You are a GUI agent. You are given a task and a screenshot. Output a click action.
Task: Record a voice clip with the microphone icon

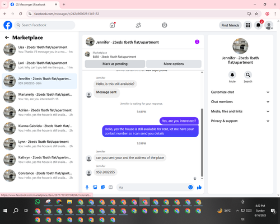pyautogui.click(x=87, y=187)
